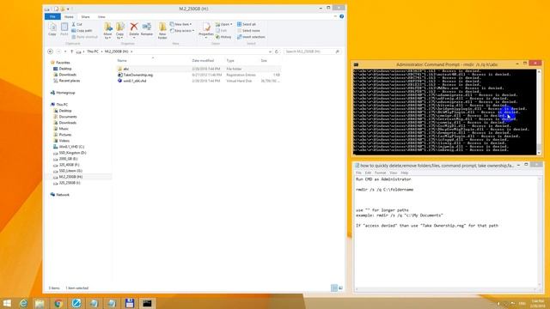This screenshot has width=550, height=309.
Task: Open Notepad's Help menu
Action: pos(405,173)
